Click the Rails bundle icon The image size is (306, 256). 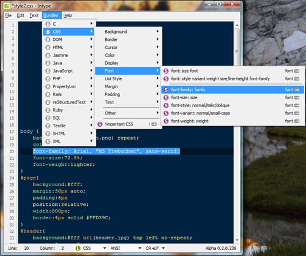coord(48,94)
